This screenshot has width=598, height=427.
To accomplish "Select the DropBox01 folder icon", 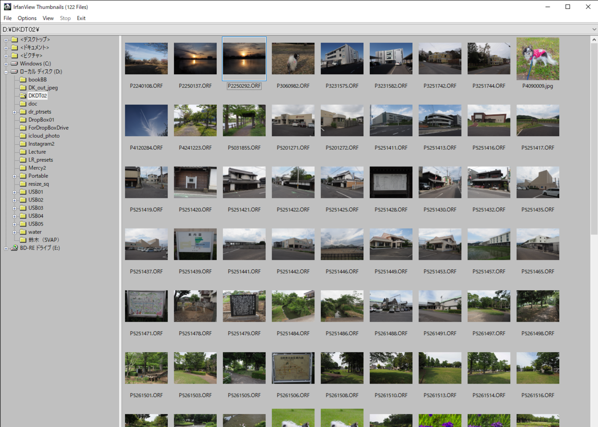I will 23,120.
